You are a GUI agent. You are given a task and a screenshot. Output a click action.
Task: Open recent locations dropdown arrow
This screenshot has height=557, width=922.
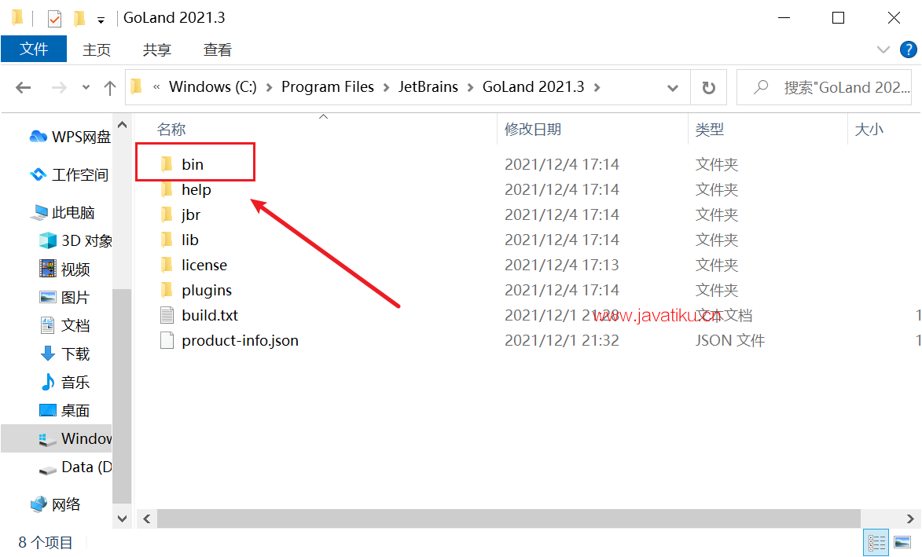(86, 87)
